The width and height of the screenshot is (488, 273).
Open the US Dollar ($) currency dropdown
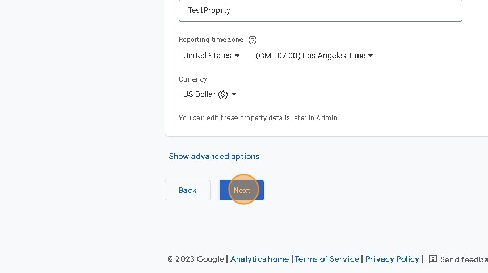point(205,94)
